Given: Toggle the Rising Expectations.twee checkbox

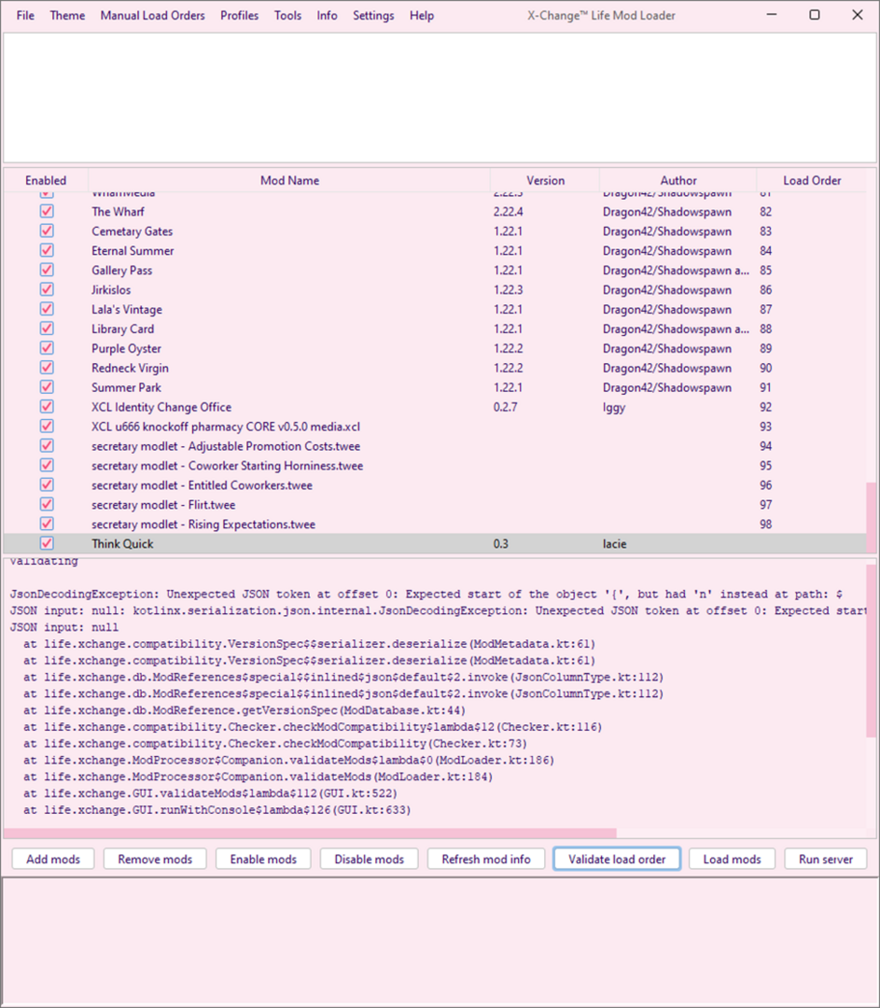Looking at the screenshot, I should coord(47,524).
